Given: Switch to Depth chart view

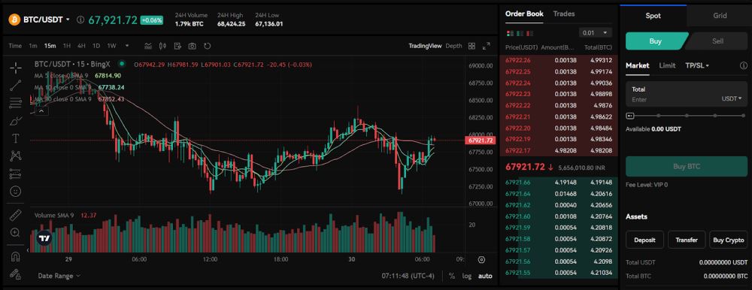Looking at the screenshot, I should [453, 46].
